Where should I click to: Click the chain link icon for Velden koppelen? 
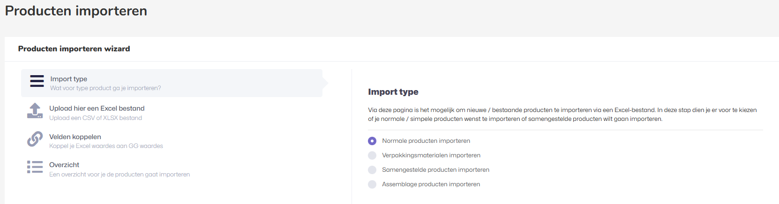35,139
